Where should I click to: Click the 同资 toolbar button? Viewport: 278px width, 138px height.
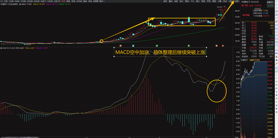[x=203, y=1]
